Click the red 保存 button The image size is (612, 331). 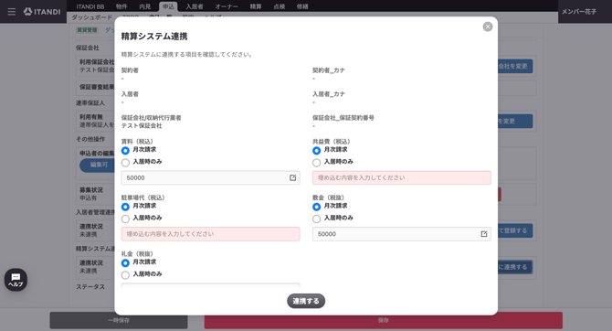[x=384, y=320]
